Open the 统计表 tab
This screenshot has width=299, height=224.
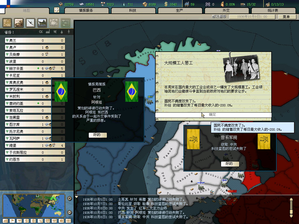point(273,10)
